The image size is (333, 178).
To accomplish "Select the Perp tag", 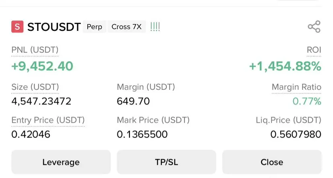I will tap(95, 27).
